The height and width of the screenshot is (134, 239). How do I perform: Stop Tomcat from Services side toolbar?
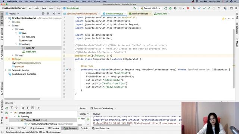[x=7, y=118]
